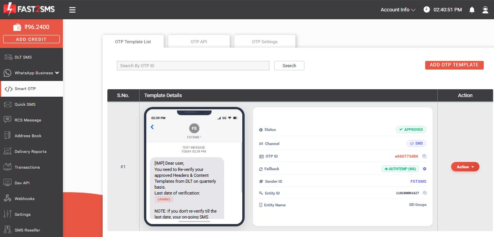This screenshot has width=494, height=237.
Task: Click the Template Details column header
Action: point(163,96)
